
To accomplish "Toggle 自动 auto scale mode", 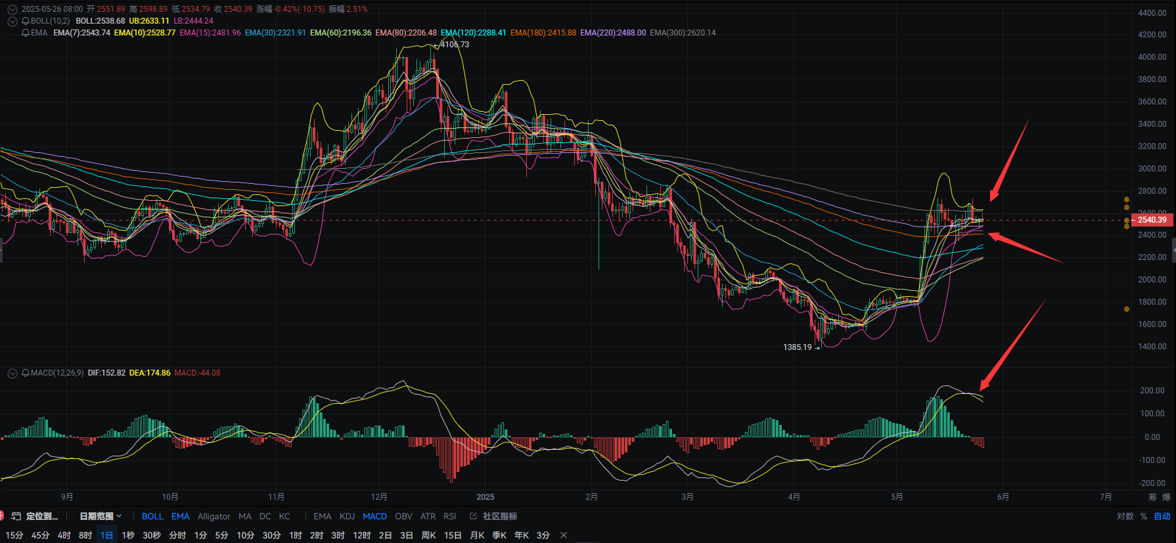I will (x=1162, y=516).
